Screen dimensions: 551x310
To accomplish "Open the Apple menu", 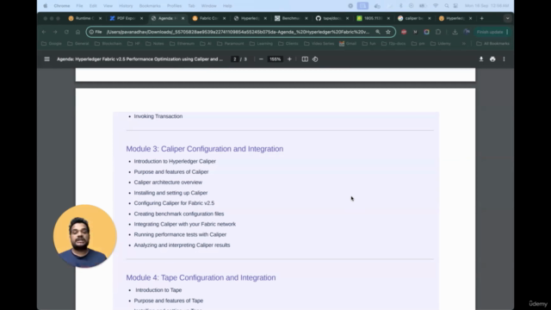I will coord(46,6).
